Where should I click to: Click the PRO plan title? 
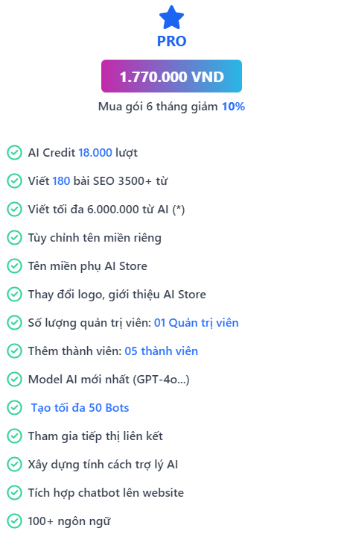coord(171,42)
